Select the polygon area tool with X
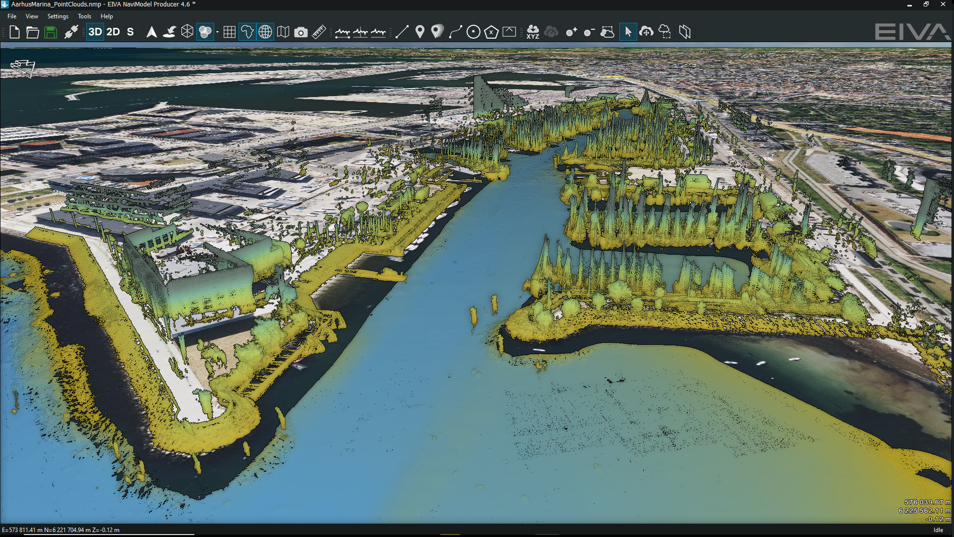 point(491,32)
